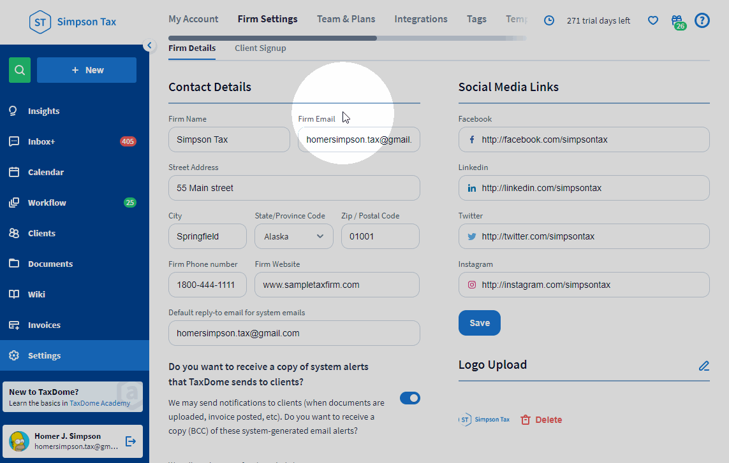729x463 pixels.
Task: Click the + New button
Action: 87,70
